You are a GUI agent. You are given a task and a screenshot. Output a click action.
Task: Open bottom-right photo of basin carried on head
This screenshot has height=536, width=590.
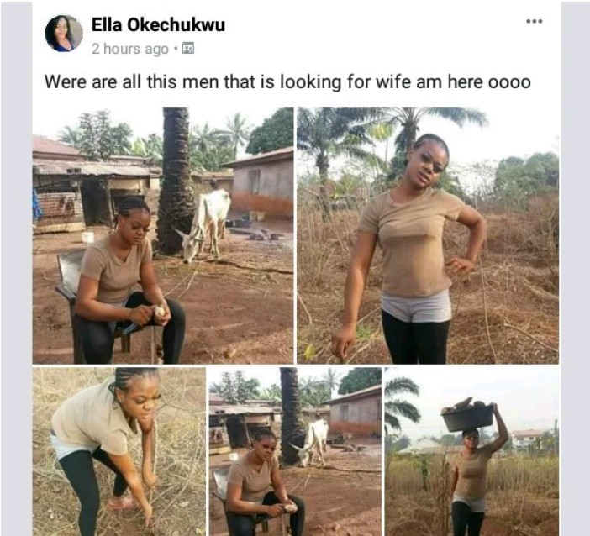tap(471, 451)
